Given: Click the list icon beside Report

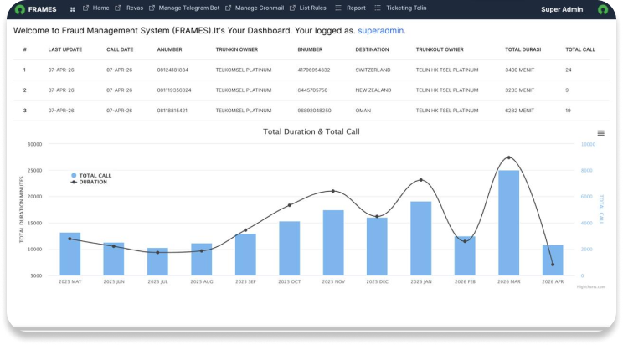Looking at the screenshot, I should (337, 8).
